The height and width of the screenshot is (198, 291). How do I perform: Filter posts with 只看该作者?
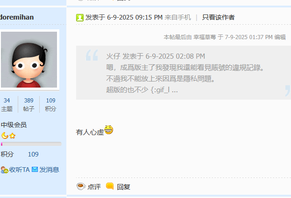tap(219, 17)
